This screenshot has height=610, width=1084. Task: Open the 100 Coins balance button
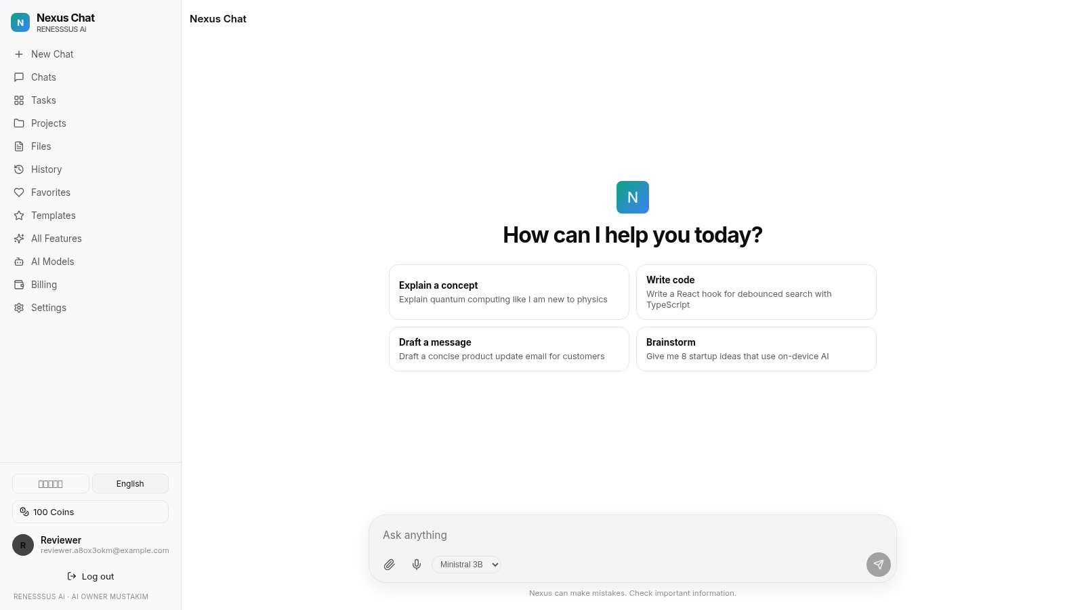(x=90, y=512)
